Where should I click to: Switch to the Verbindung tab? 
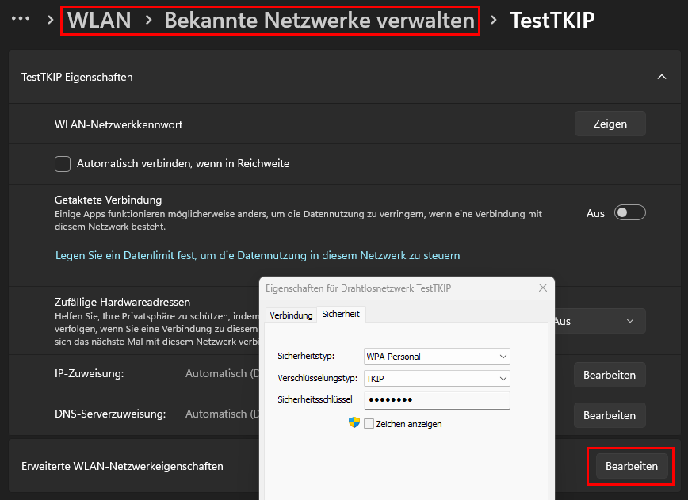tap(290, 314)
